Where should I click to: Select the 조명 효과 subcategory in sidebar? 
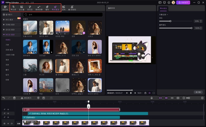tap(9, 50)
